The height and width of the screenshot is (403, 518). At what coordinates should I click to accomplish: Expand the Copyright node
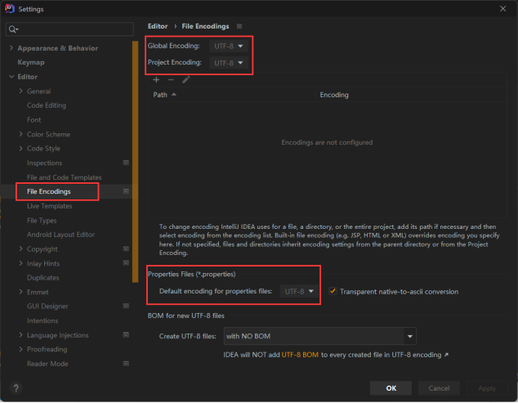(x=20, y=249)
